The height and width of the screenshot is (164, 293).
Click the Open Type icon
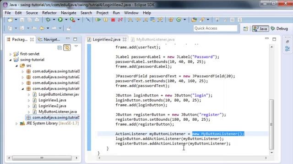[194, 20]
